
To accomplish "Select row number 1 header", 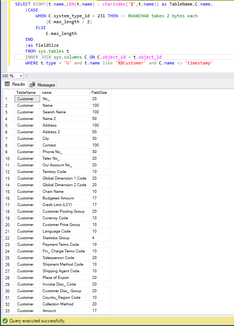I will pyautogui.click(x=9, y=99).
